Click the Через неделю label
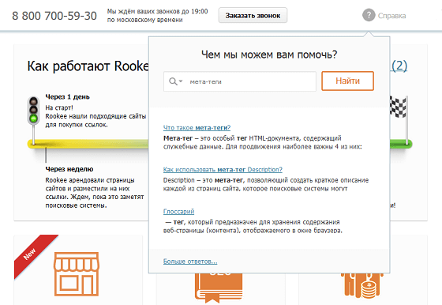The width and height of the screenshot is (442, 305). pos(69,169)
